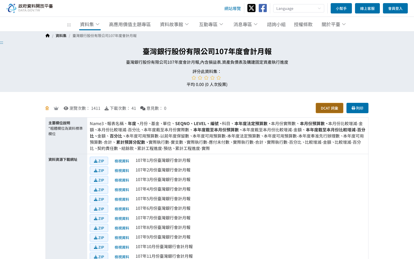414x259 pixels.
Task: Download ZIP for 107年10月份 report
Action: point(99,247)
